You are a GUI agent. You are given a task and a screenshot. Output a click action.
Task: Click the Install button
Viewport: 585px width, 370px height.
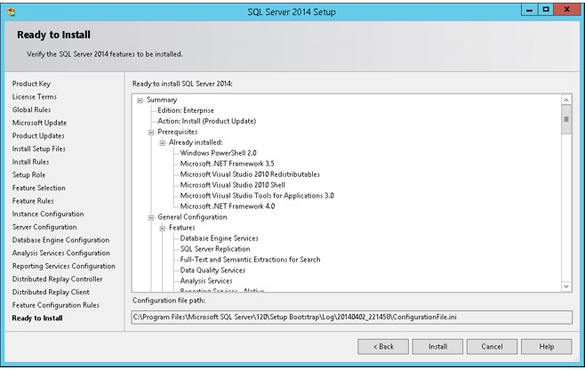pyautogui.click(x=437, y=347)
